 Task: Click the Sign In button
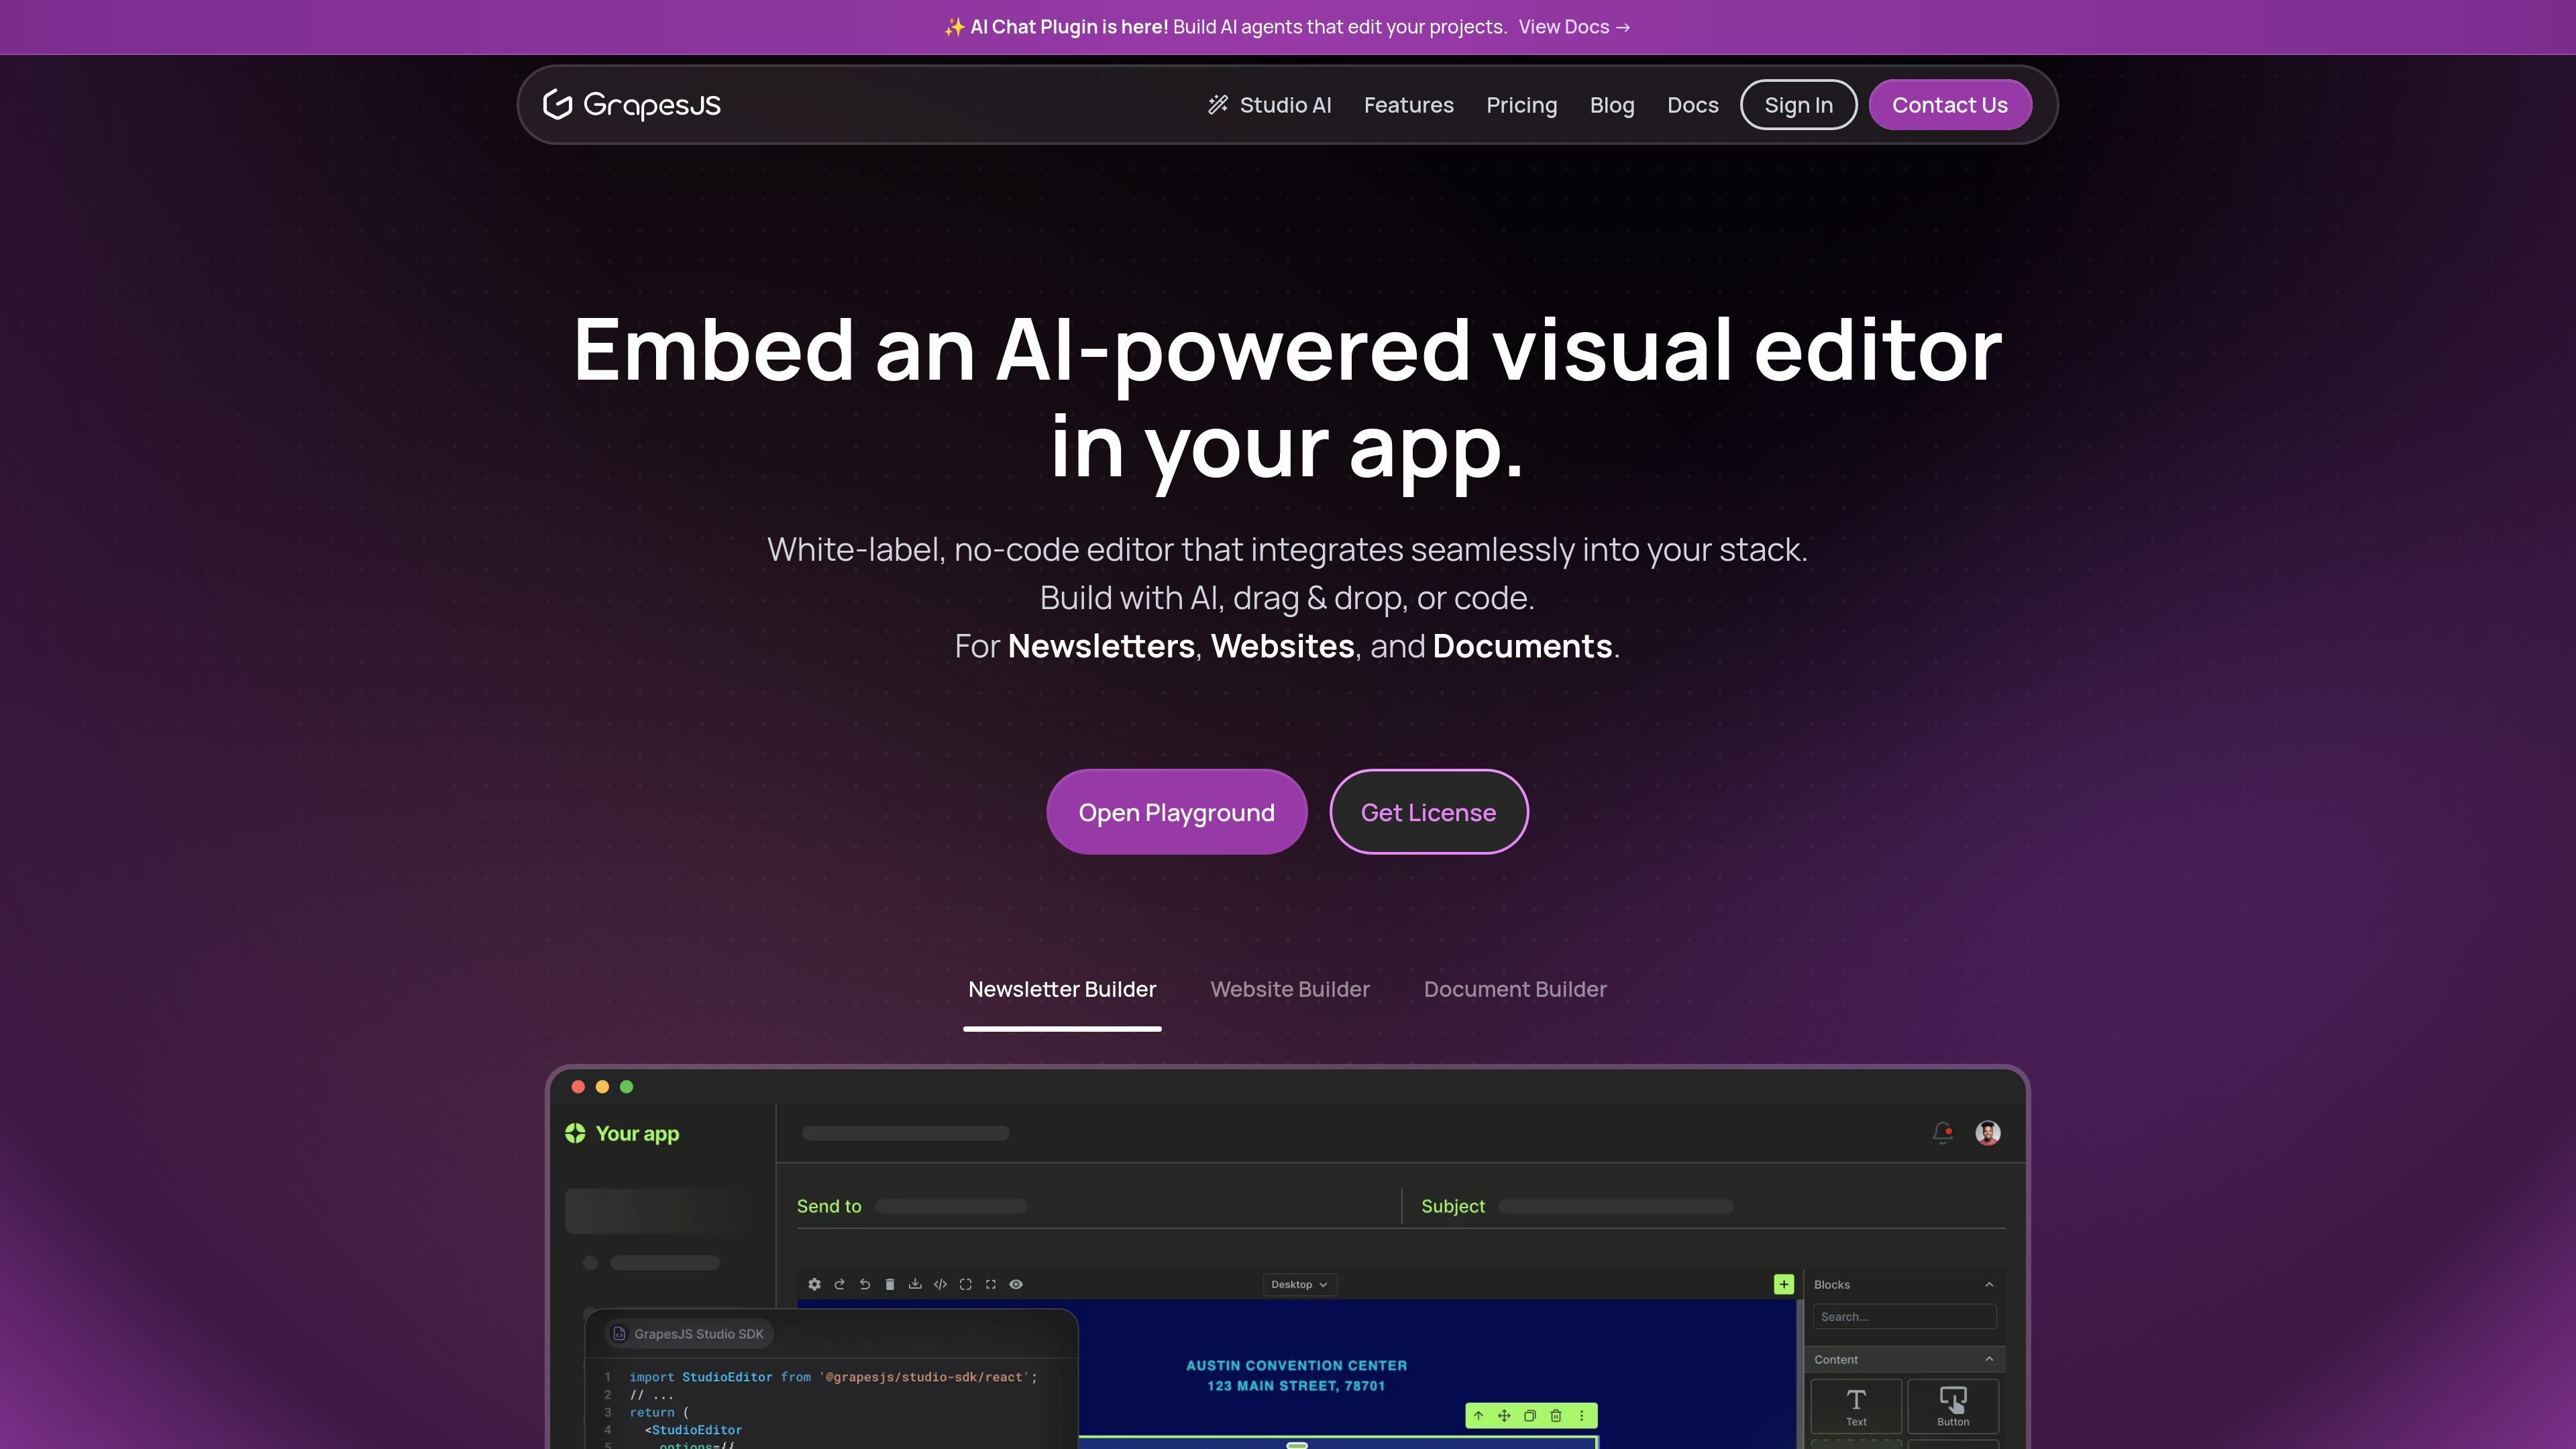(x=1798, y=105)
